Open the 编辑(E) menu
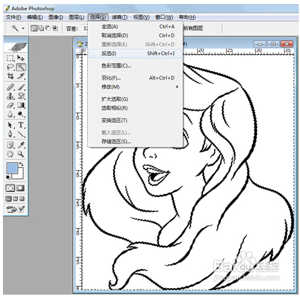The image size is (300, 297). click(x=35, y=17)
